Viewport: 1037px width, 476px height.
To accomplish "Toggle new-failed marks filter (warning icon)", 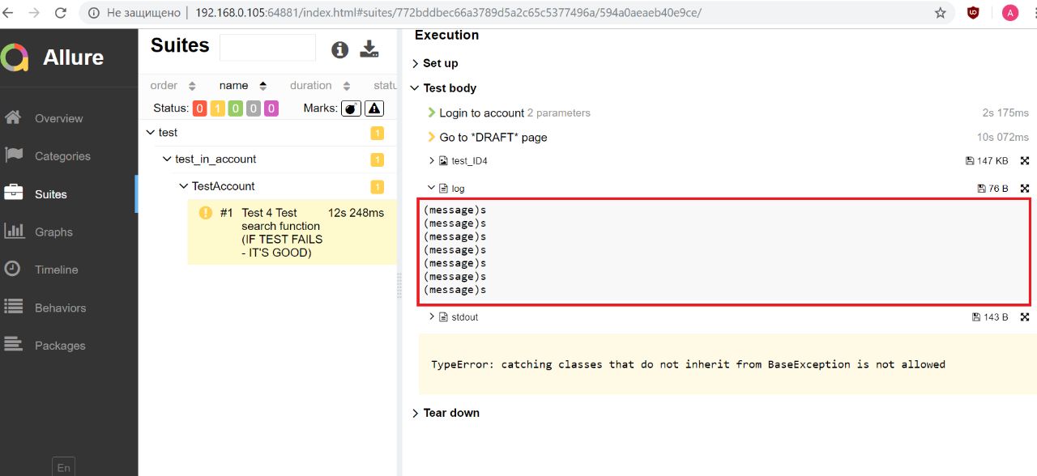I will pos(373,108).
